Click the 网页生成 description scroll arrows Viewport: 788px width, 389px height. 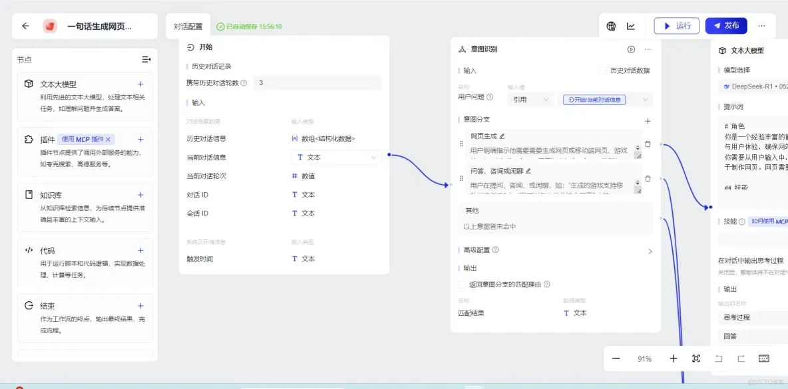click(x=638, y=148)
